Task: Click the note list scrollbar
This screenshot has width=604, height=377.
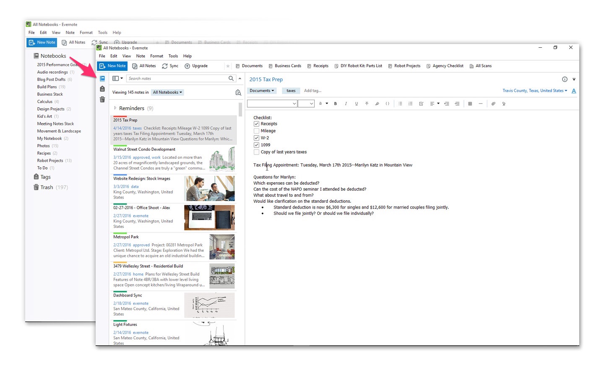Action: point(240,110)
